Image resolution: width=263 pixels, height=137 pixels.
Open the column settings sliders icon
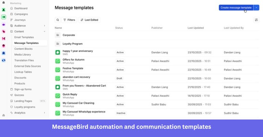tap(256, 20)
